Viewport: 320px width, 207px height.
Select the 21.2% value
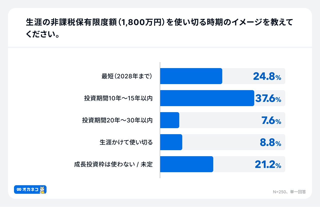268,164
